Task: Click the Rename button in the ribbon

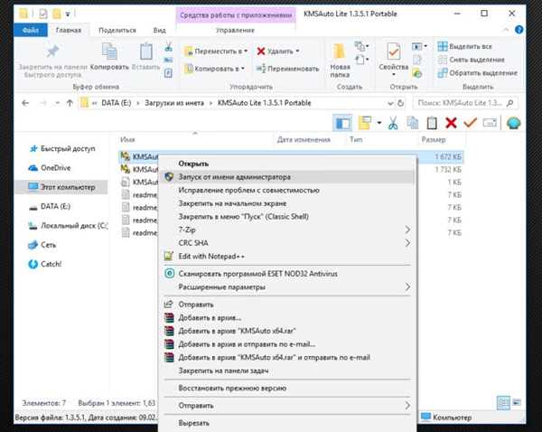Action: [287, 69]
